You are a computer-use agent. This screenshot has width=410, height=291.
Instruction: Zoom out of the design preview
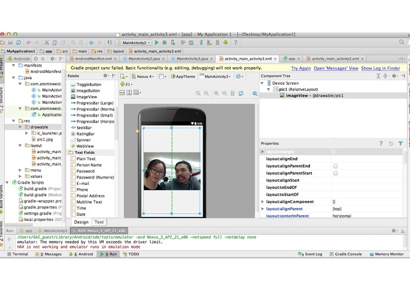[x=224, y=93]
